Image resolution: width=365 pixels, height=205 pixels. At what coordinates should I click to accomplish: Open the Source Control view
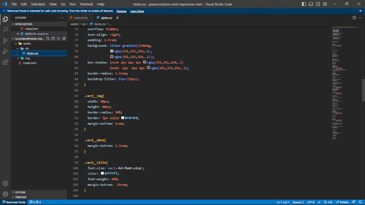5,40
